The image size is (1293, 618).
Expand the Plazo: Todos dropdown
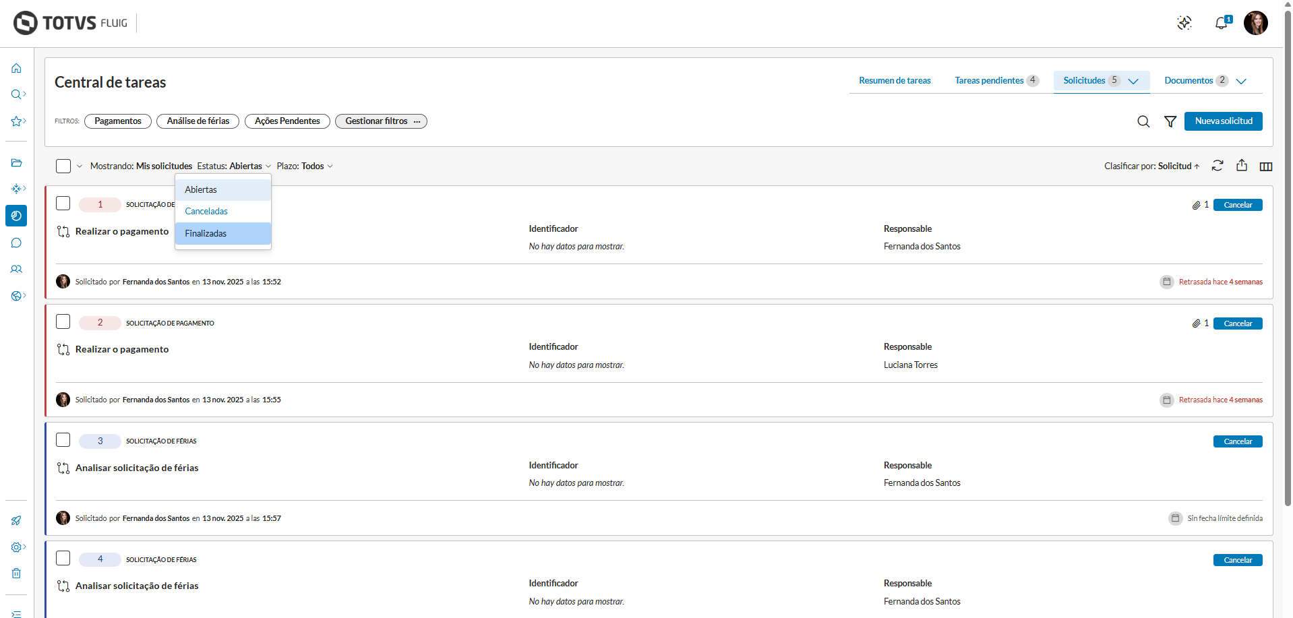(305, 166)
